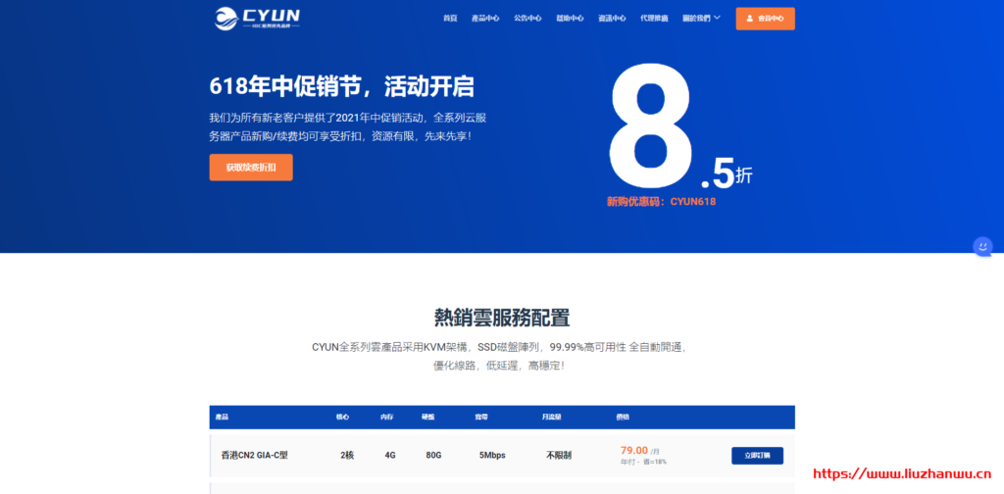This screenshot has width=1004, height=494.
Task: Open the 會員中心 member center button
Action: tap(765, 18)
